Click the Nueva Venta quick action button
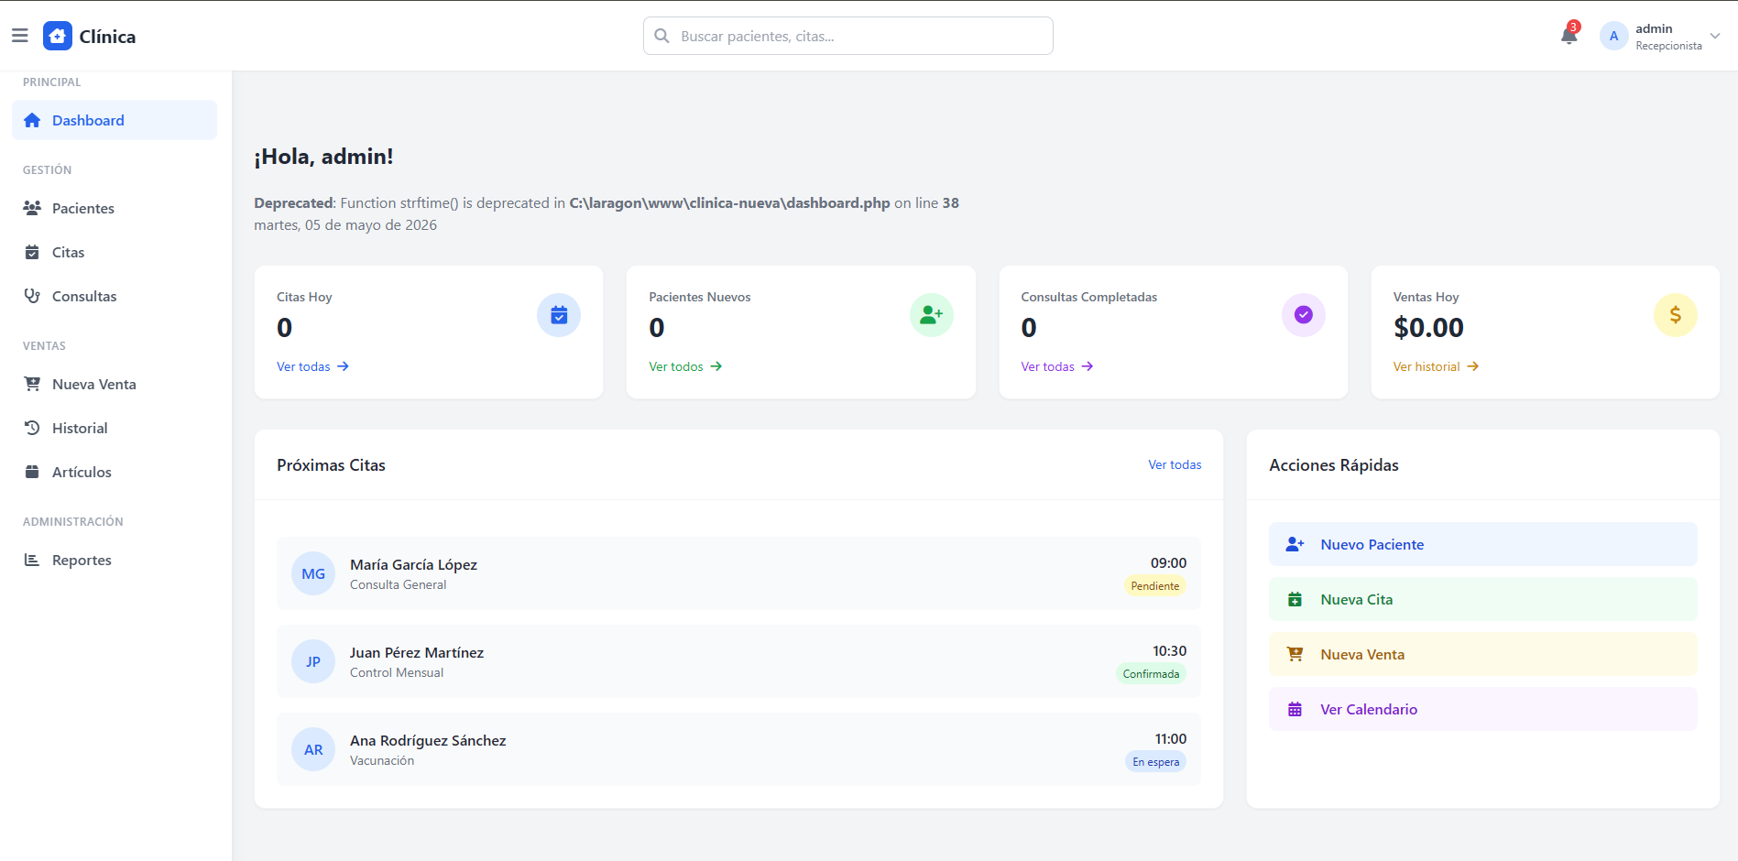Viewport: 1738px width, 861px height. [x=1482, y=654]
